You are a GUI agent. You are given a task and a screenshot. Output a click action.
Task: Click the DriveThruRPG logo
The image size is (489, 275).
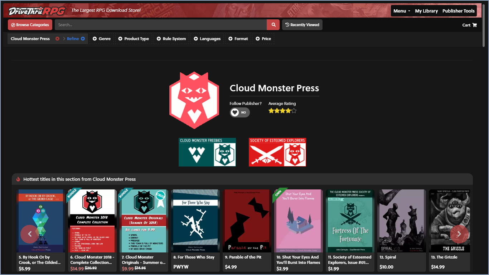37,11
